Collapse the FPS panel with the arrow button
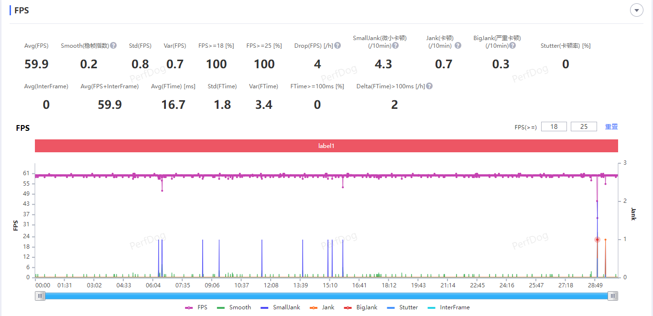653x316 pixels. [637, 10]
